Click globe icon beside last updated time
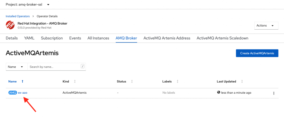The image size is (284, 118). 219,93
